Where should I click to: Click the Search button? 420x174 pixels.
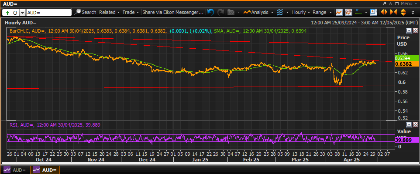tap(86, 12)
